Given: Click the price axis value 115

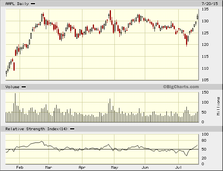Looking at the screenshot, I should coord(205,57).
